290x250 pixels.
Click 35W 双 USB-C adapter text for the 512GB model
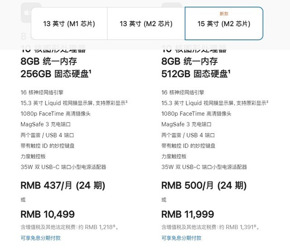pos(204,167)
